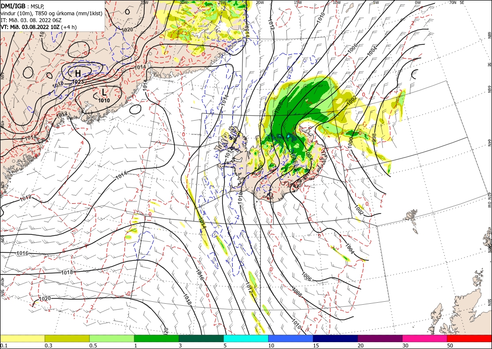Screen dimensions: 492x349
Task: Pick the blue 10–15 legend swatch
Action: (291, 338)
